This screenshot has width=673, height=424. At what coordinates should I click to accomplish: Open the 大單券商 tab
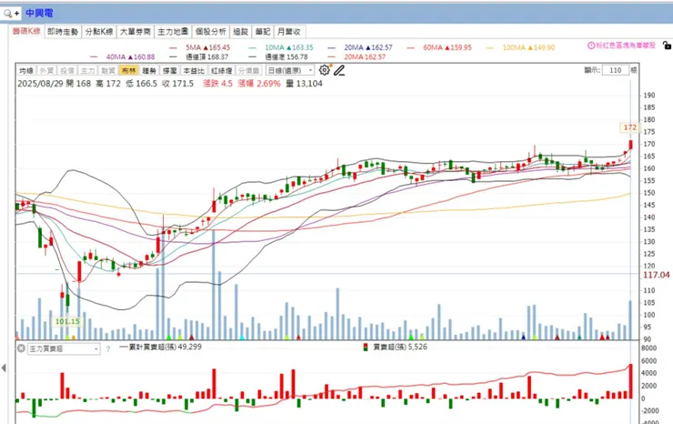[x=136, y=32]
